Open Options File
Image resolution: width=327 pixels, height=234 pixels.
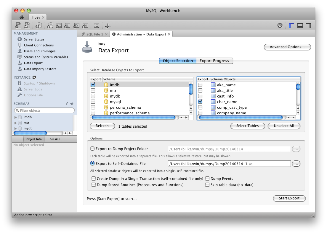pos(33,95)
